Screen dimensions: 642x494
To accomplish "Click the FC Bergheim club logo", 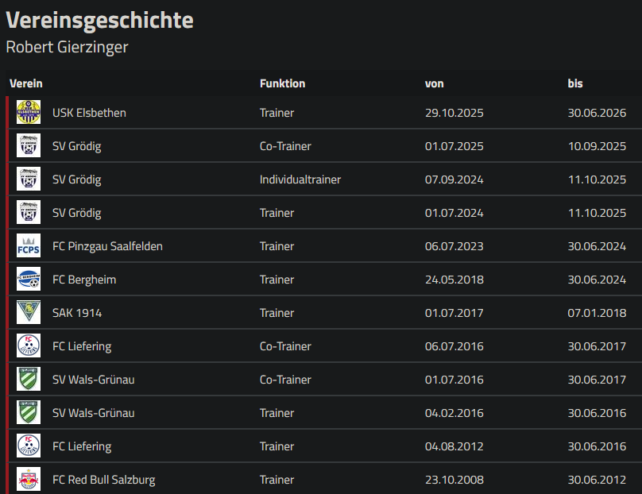I will 29,280.
